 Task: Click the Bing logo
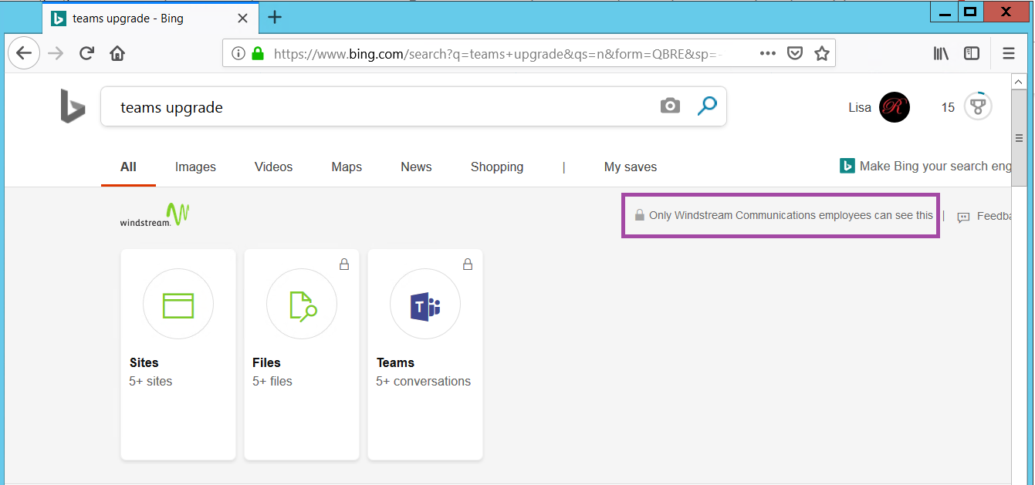pyautogui.click(x=73, y=106)
